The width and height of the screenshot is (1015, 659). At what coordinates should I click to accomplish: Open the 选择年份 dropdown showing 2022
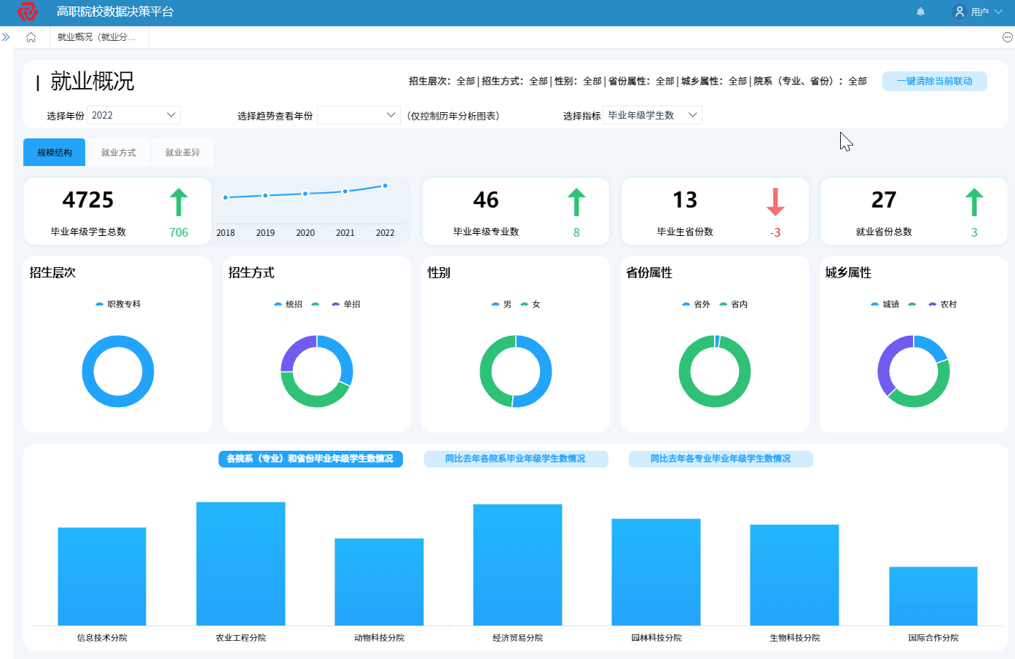pyautogui.click(x=133, y=115)
